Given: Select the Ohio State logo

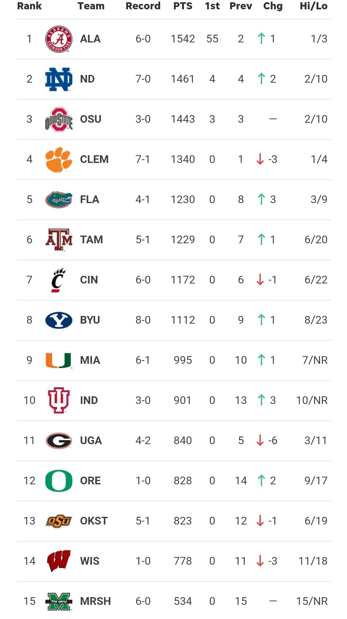Looking at the screenshot, I should click(x=59, y=119).
